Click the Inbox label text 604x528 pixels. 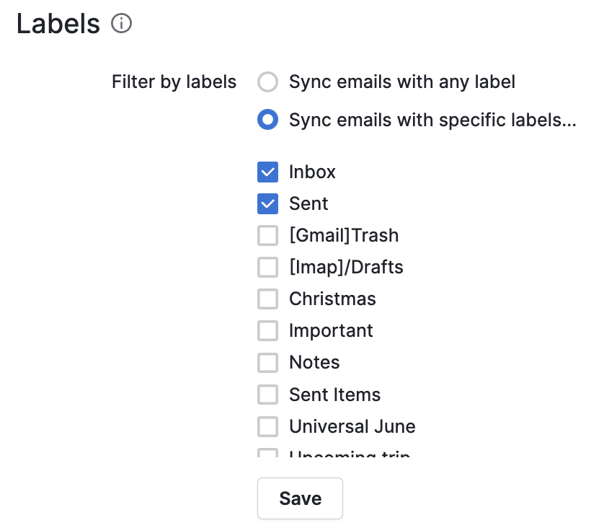pyautogui.click(x=312, y=172)
